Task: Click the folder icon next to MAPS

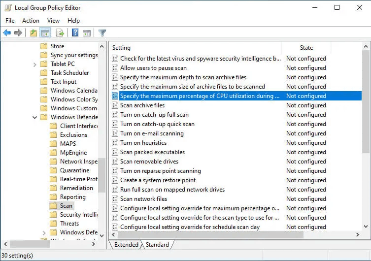Action: (x=54, y=144)
